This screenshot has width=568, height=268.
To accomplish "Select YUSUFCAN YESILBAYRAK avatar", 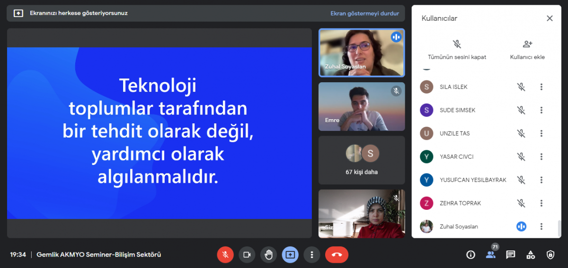I will tap(426, 180).
